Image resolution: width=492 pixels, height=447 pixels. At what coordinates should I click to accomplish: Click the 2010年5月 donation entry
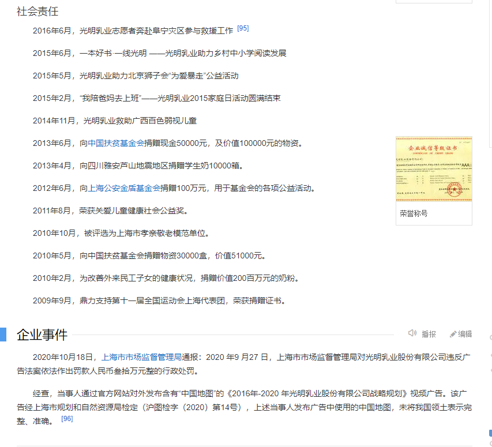(149, 256)
